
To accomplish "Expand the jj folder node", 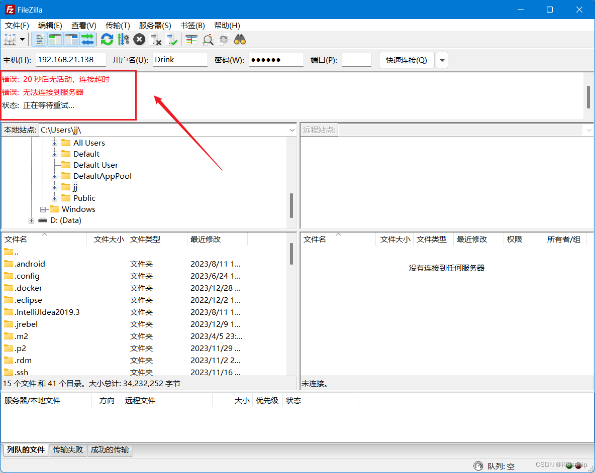I will (x=55, y=187).
